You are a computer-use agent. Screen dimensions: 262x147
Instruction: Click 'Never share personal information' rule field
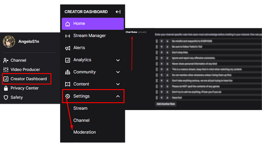point(216,64)
